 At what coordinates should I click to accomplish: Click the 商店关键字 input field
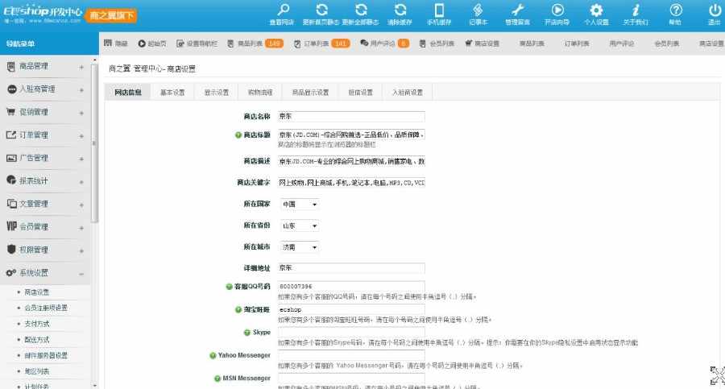[x=351, y=182]
